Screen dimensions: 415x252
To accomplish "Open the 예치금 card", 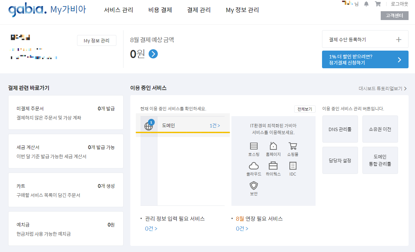I will [66, 229].
